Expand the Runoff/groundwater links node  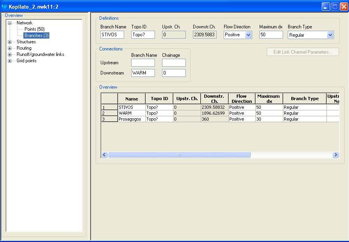point(9,54)
